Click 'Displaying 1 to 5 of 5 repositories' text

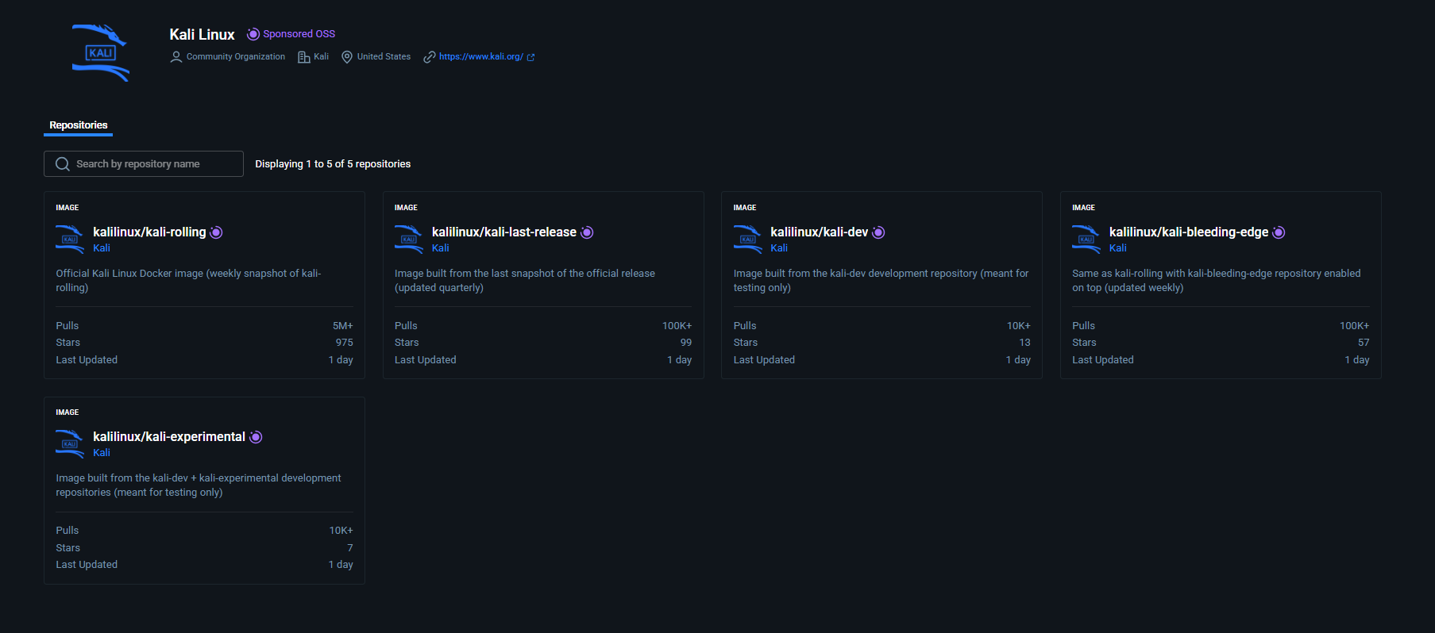333,164
